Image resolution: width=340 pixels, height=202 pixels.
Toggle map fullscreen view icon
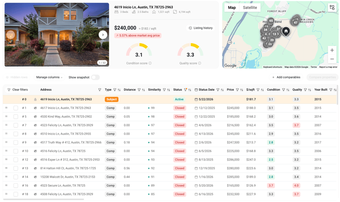(332, 8)
